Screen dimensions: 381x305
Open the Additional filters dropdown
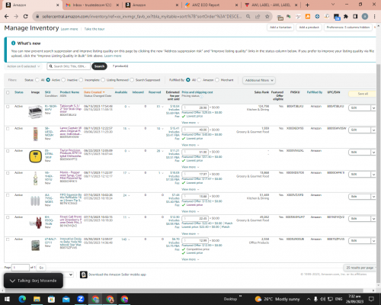(259, 80)
